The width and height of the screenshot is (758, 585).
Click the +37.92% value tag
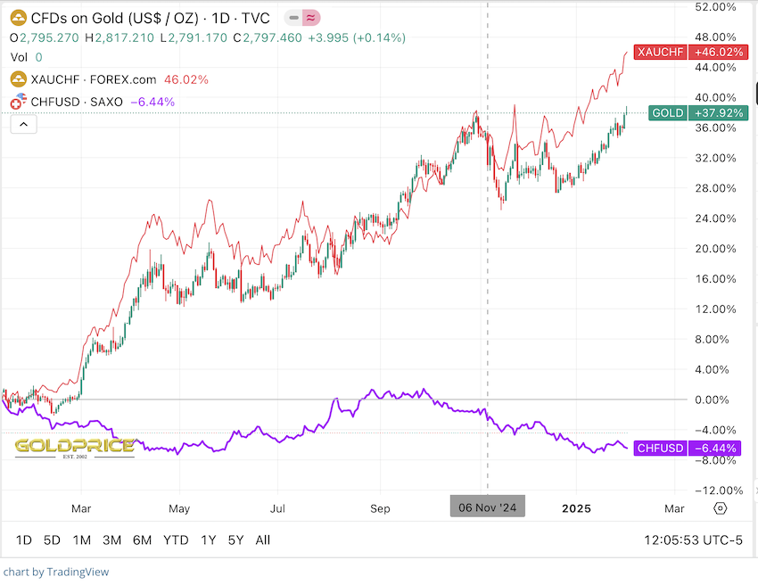pos(719,112)
